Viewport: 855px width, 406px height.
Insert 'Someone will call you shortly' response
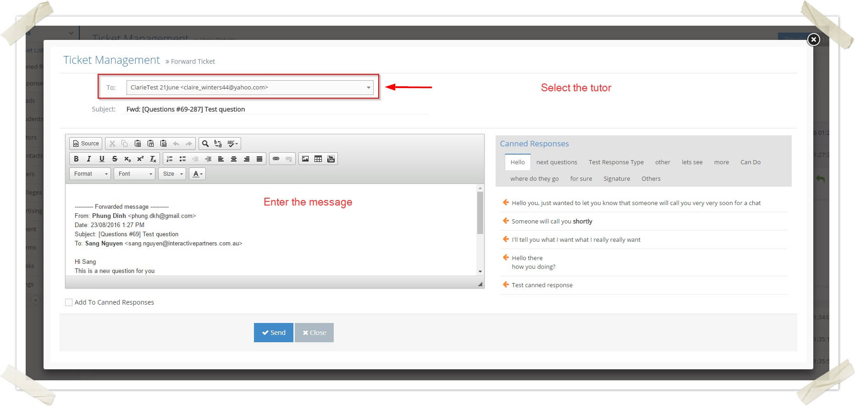tap(506, 221)
